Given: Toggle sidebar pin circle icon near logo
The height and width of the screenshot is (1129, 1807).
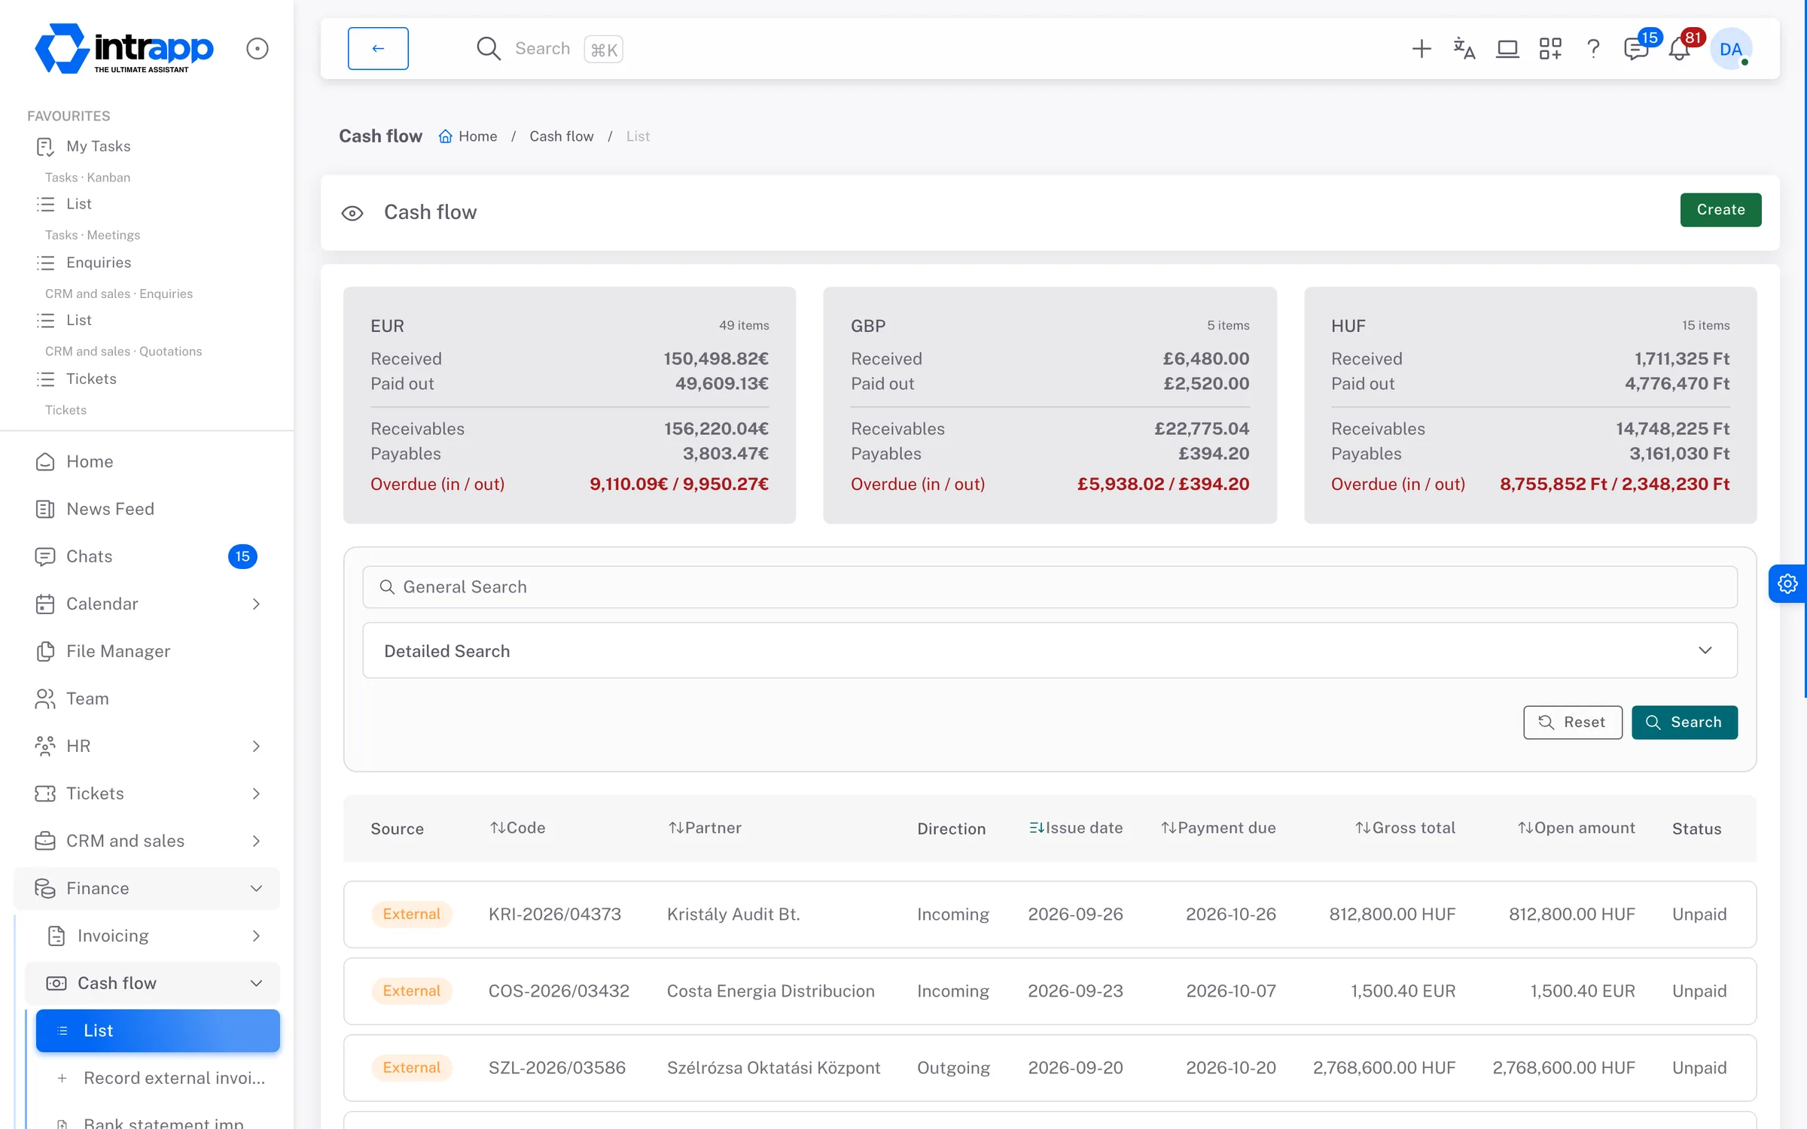Looking at the screenshot, I should pos(257,48).
